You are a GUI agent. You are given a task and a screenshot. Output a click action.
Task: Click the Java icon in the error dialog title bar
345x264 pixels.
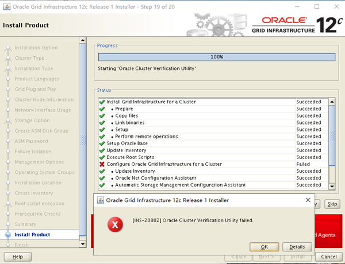tap(100, 200)
